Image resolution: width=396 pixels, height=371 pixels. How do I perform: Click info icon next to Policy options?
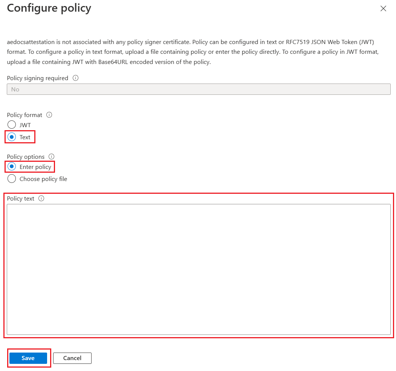click(52, 157)
